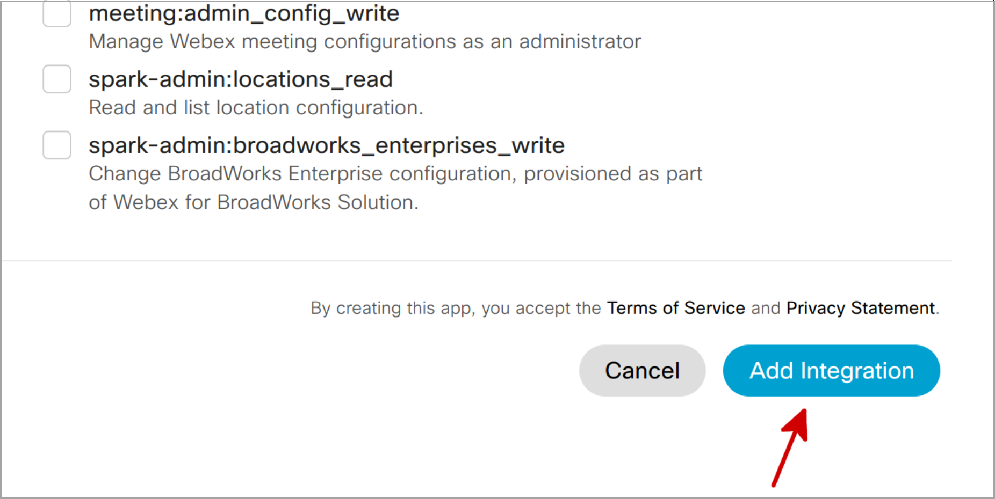Click the spark-admin:locations_read scope label

(x=241, y=79)
